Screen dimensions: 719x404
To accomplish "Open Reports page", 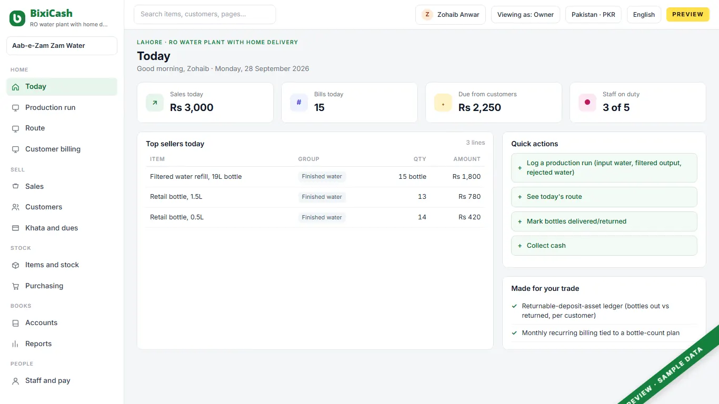I will click(62, 344).
